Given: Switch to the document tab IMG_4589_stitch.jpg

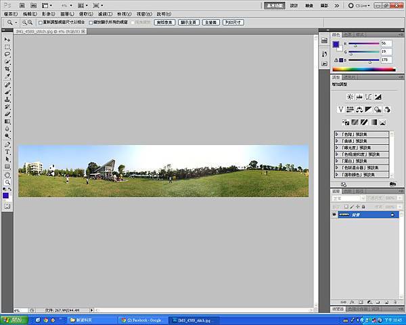Looking at the screenshot, I should [47, 31].
